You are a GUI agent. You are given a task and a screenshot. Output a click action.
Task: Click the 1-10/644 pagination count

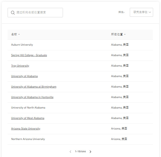click(x=80, y=151)
